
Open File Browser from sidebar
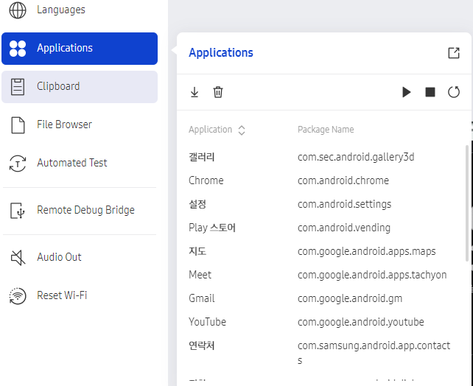pos(80,124)
